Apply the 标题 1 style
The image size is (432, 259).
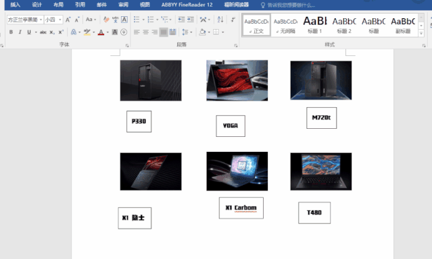(x=314, y=25)
